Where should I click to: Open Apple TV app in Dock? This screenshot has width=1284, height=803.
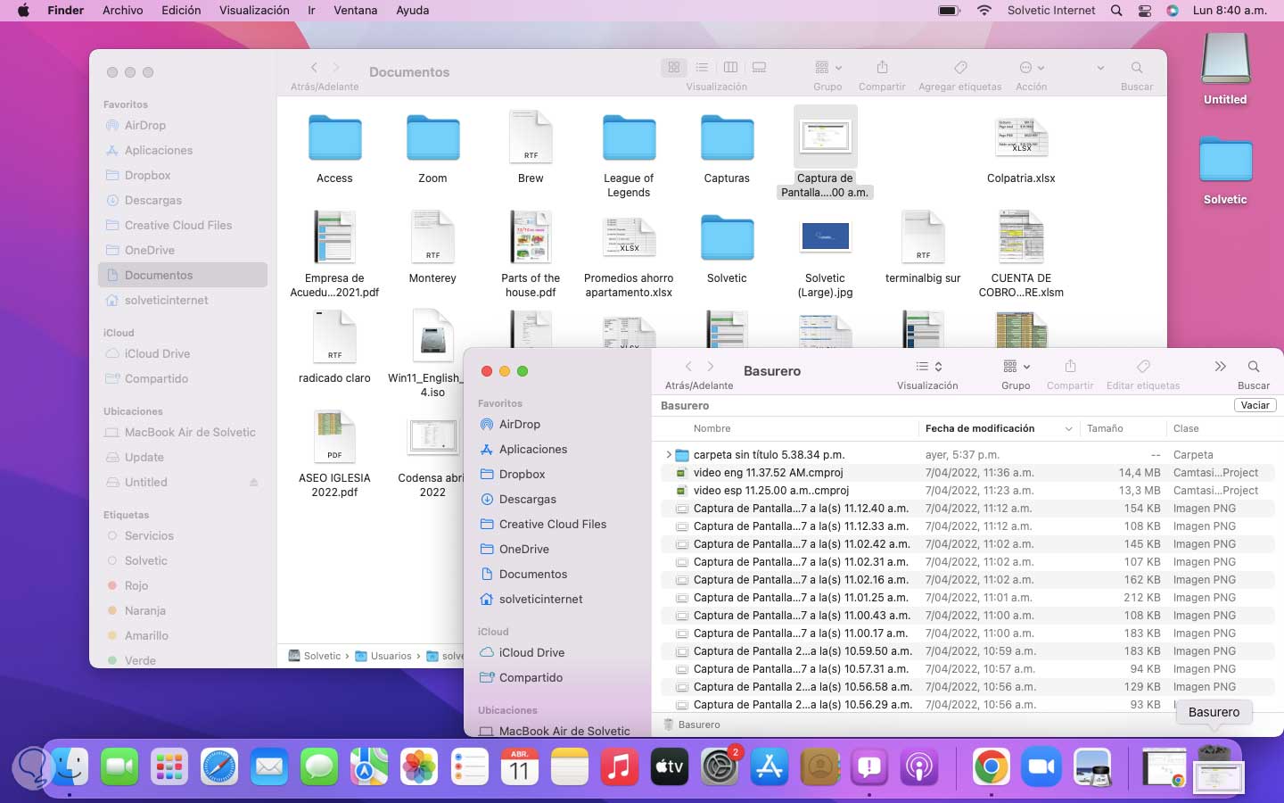tap(670, 766)
